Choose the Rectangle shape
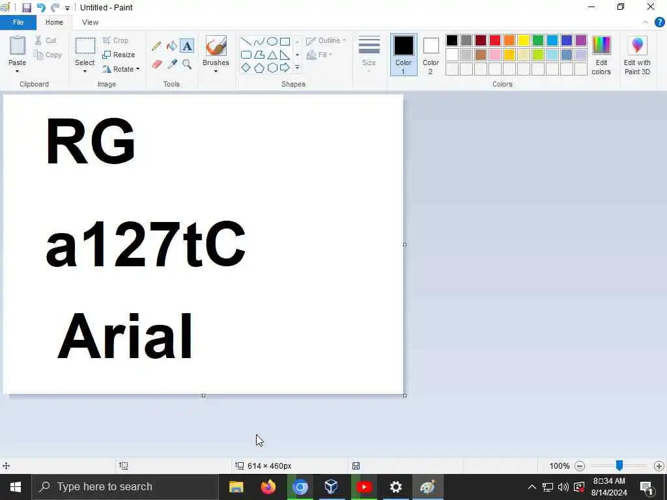Screen dimensions: 667x500 (x=285, y=42)
